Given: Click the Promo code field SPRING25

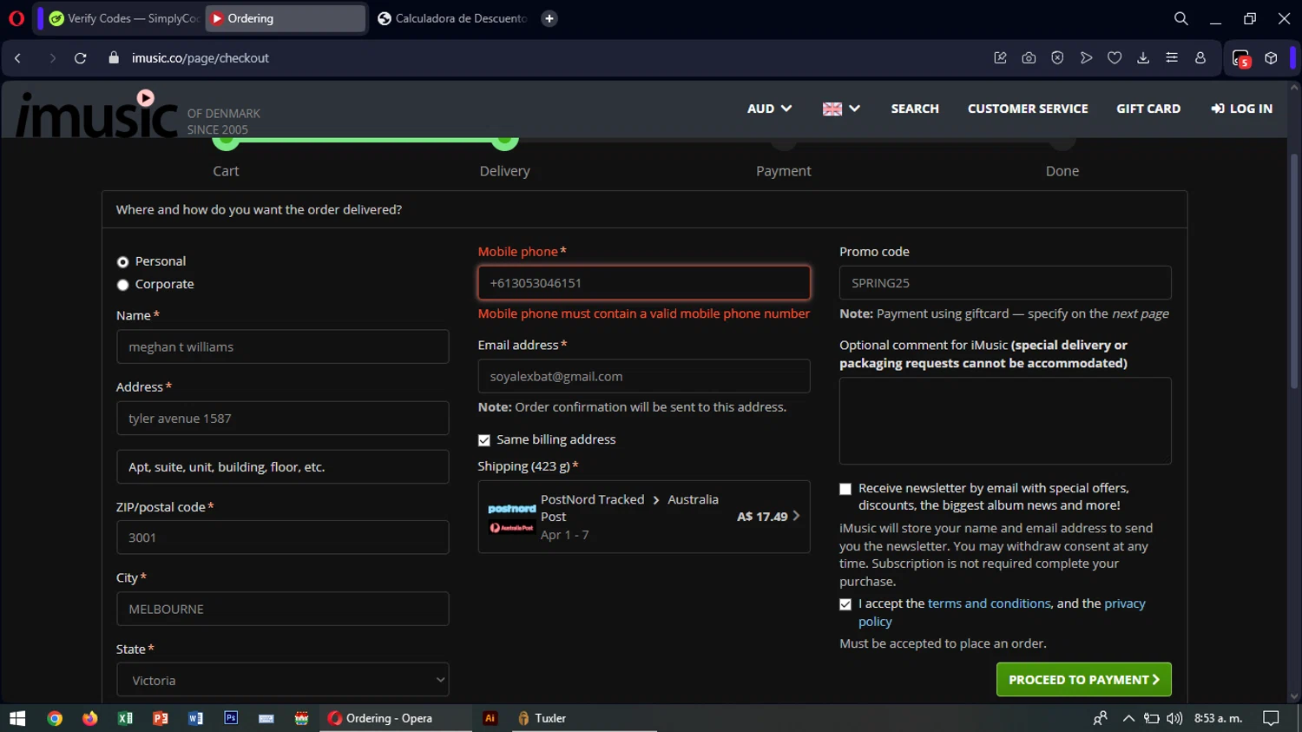Looking at the screenshot, I should pyautogui.click(x=1005, y=283).
